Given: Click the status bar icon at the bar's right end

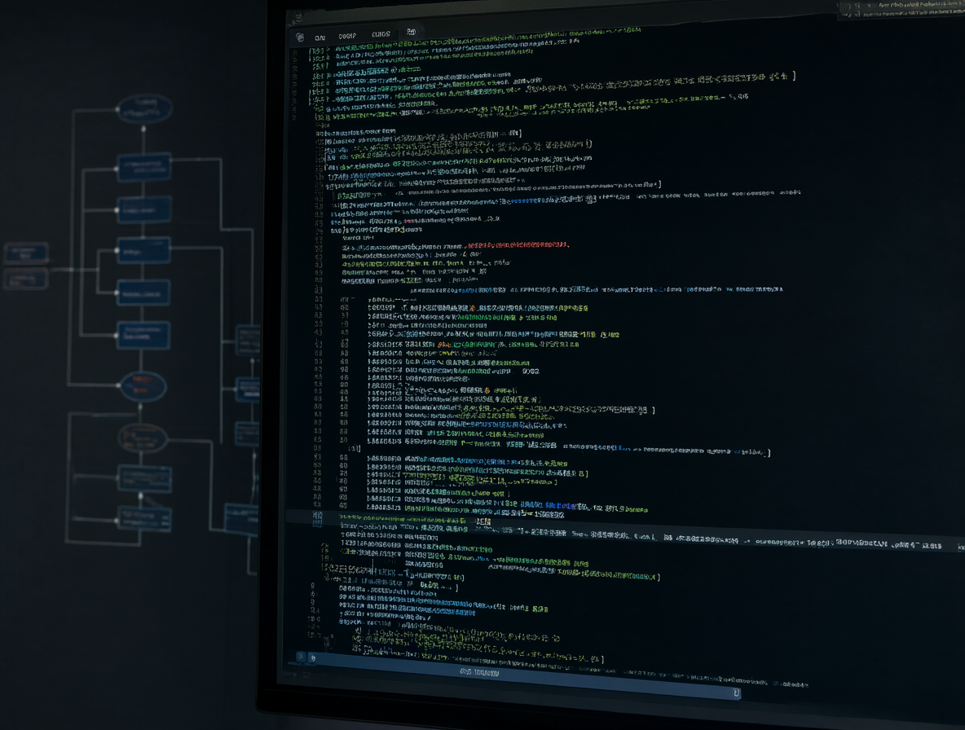Looking at the screenshot, I should coord(735,693).
